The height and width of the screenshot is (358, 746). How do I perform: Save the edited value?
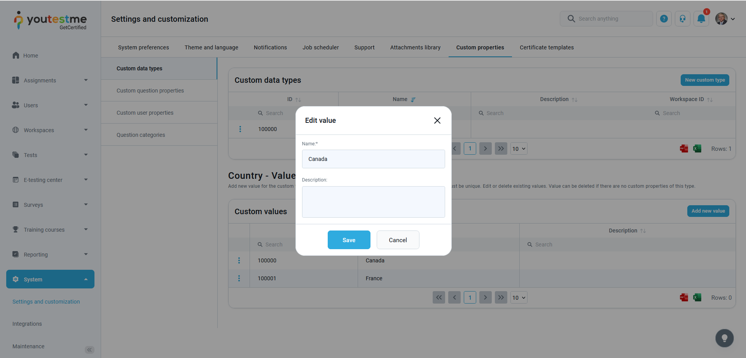tap(349, 240)
